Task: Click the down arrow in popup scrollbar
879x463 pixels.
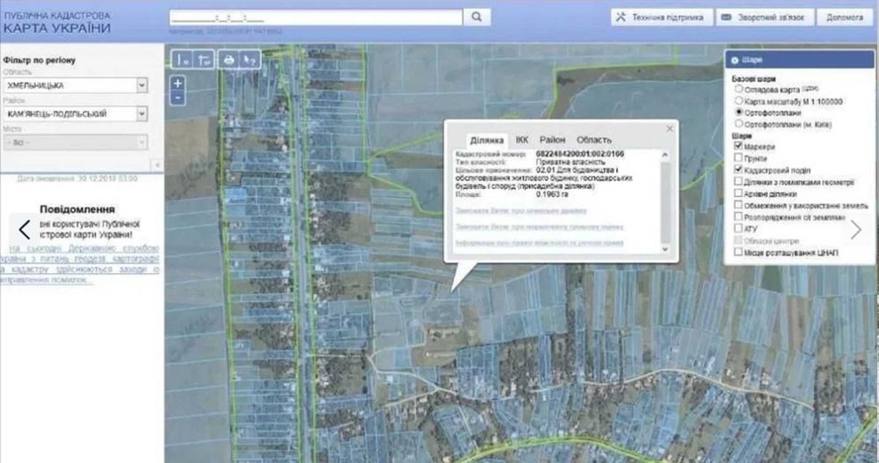Action: tap(665, 250)
